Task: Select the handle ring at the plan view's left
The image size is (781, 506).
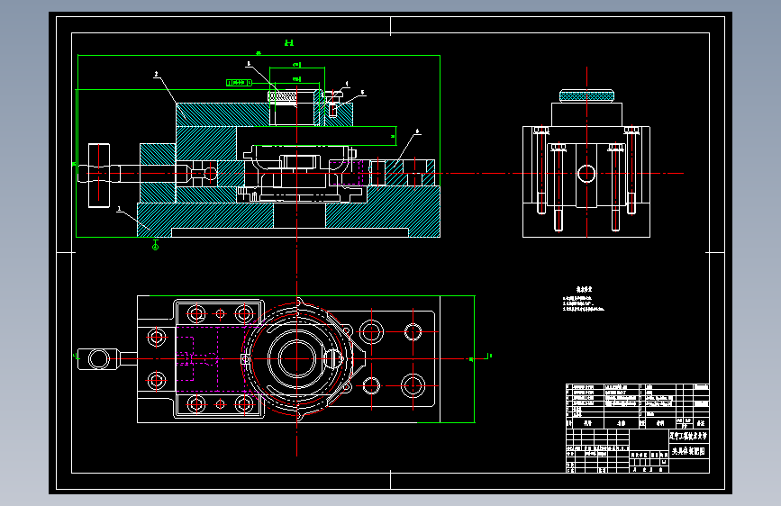Action: click(98, 359)
